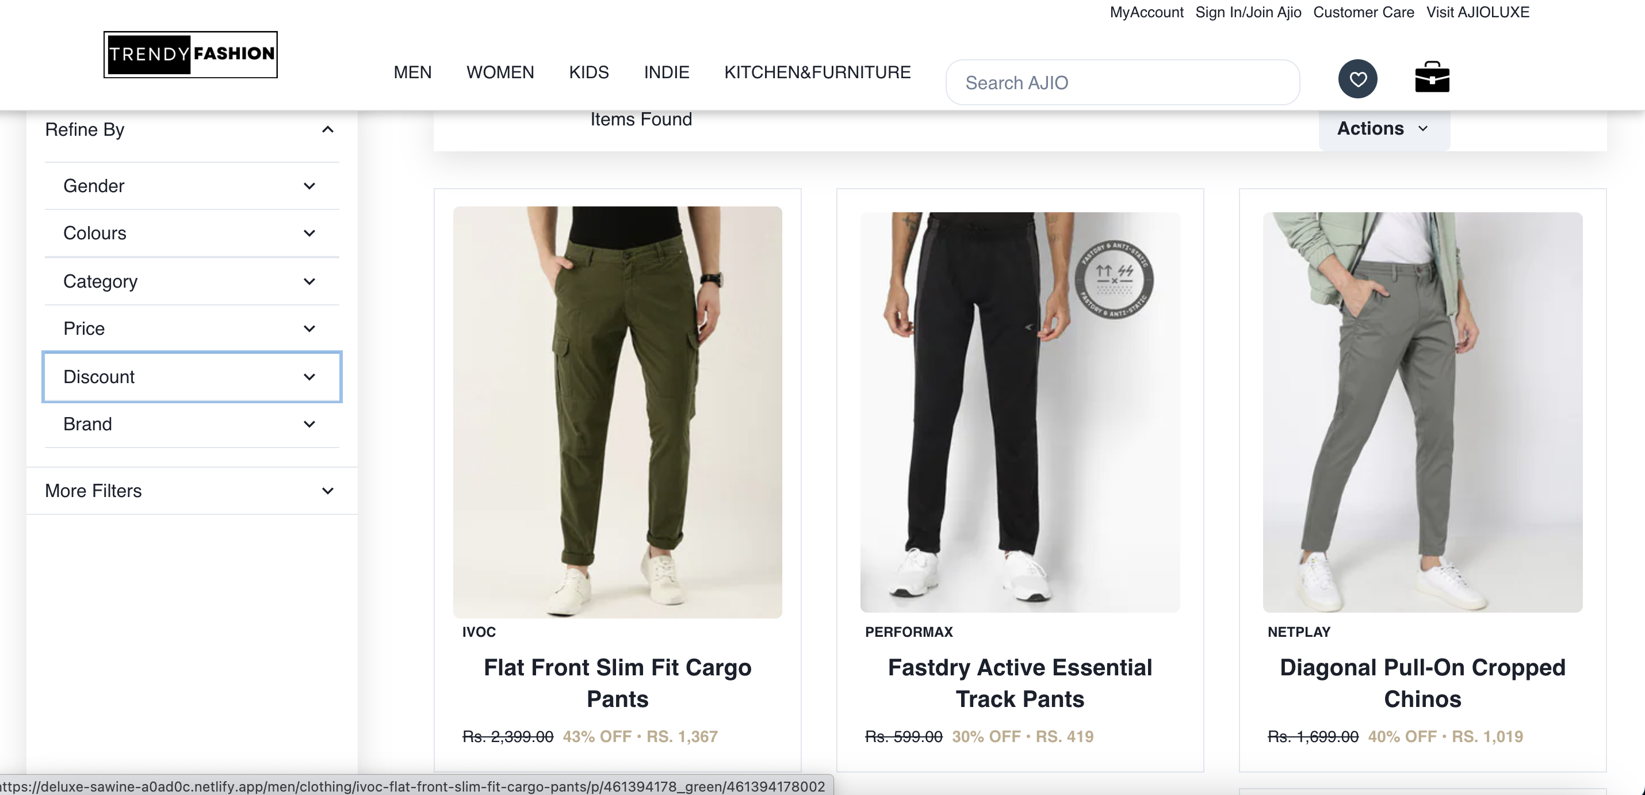Open the green cargo pants product image
Image resolution: width=1645 pixels, height=795 pixels.
618,412
